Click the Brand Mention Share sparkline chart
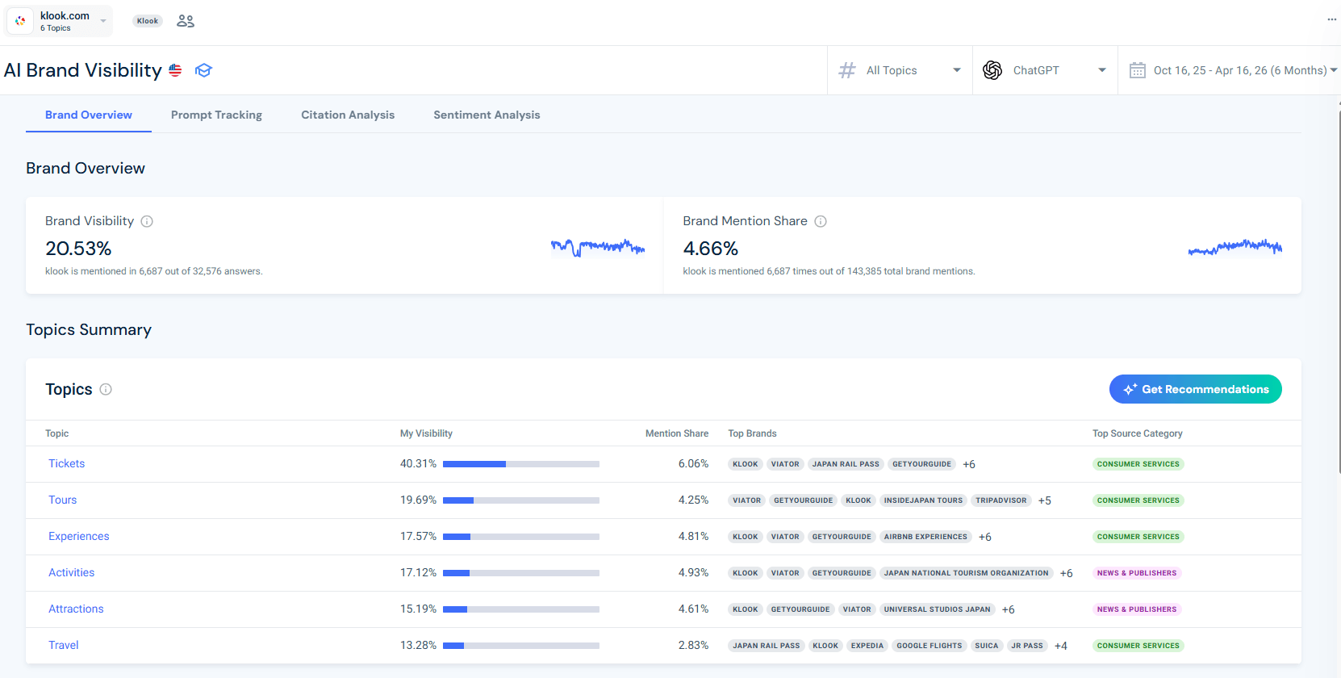 1235,247
